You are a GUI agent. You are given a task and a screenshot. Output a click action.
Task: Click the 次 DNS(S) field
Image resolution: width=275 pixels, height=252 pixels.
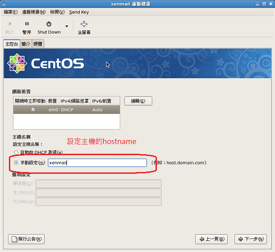pyautogui.click(x=99, y=202)
